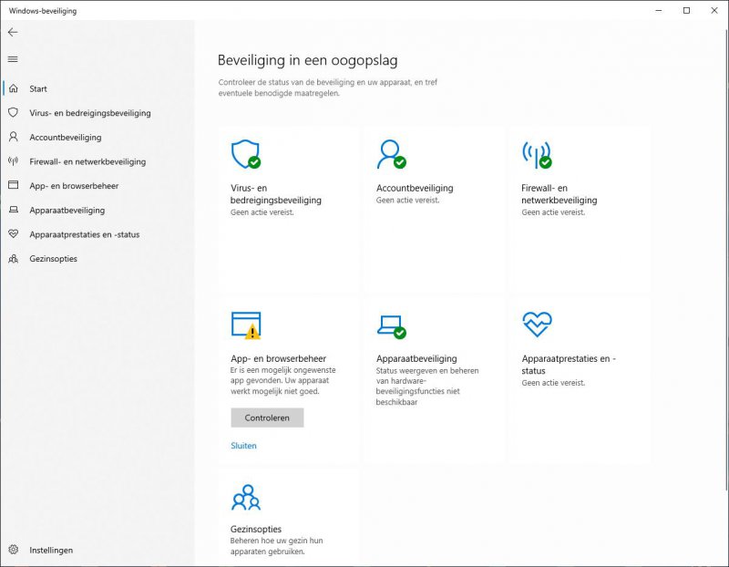
Task: Click the Firewall- en netwerkbeveiliging antenna tile icon
Action: 536,154
